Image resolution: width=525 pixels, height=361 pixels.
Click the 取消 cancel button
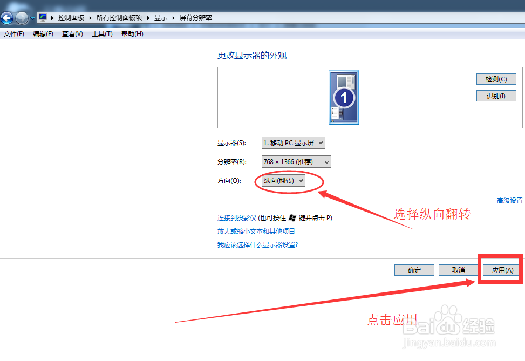click(x=458, y=270)
